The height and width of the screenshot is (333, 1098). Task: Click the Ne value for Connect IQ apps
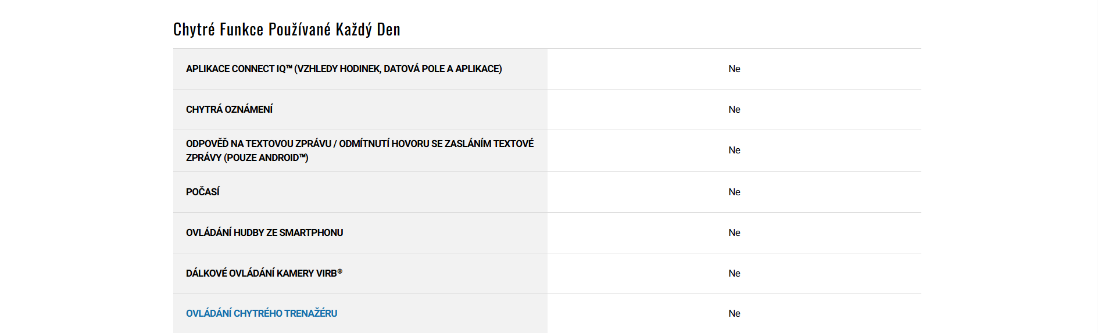pos(734,69)
